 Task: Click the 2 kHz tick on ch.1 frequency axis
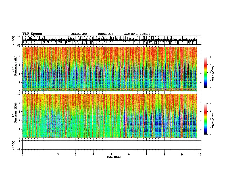(20, 83)
